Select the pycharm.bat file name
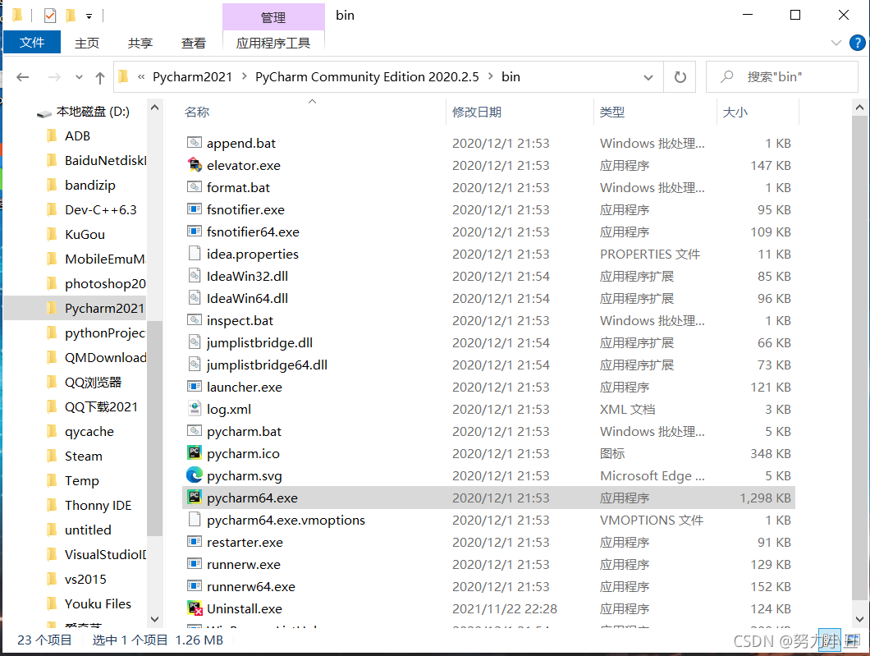The width and height of the screenshot is (870, 656). pos(244,431)
